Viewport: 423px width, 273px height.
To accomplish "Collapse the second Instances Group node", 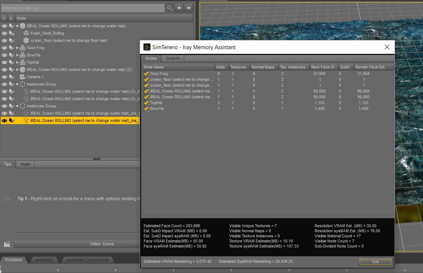I will (x=17, y=106).
